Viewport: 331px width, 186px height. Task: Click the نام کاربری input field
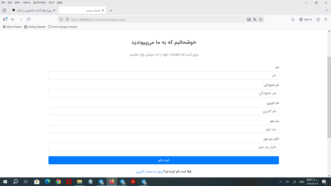tap(163, 111)
